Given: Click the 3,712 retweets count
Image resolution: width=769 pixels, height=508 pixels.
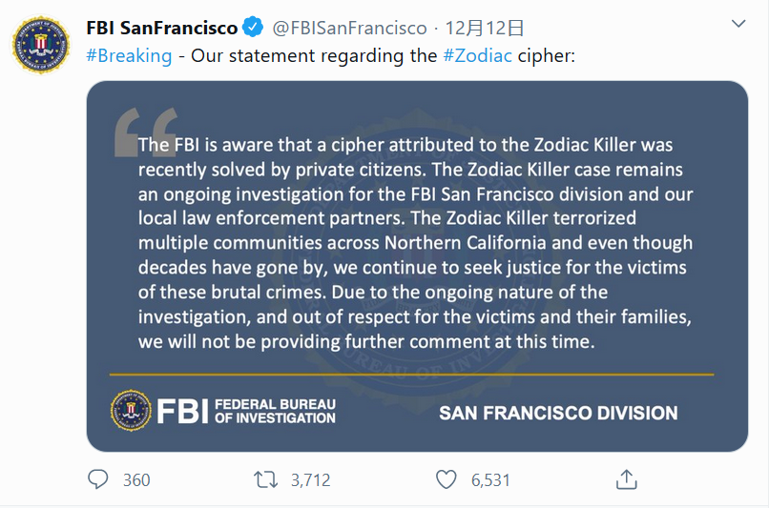Looking at the screenshot, I should pos(310,480).
